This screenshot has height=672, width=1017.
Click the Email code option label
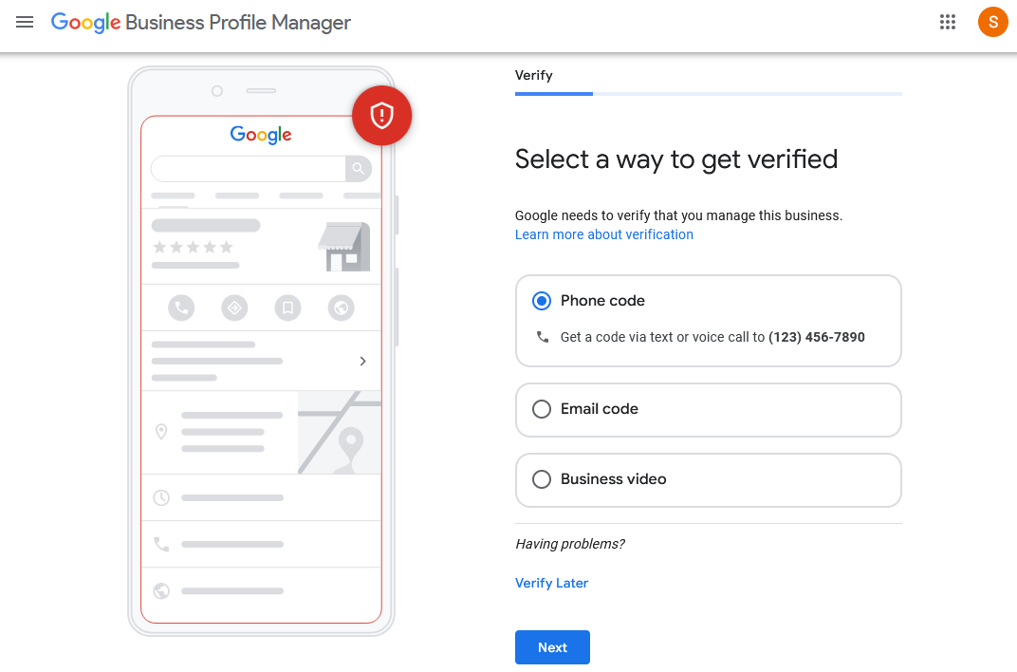[x=600, y=409]
